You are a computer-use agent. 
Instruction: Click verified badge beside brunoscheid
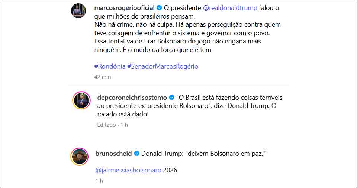click(x=136, y=154)
